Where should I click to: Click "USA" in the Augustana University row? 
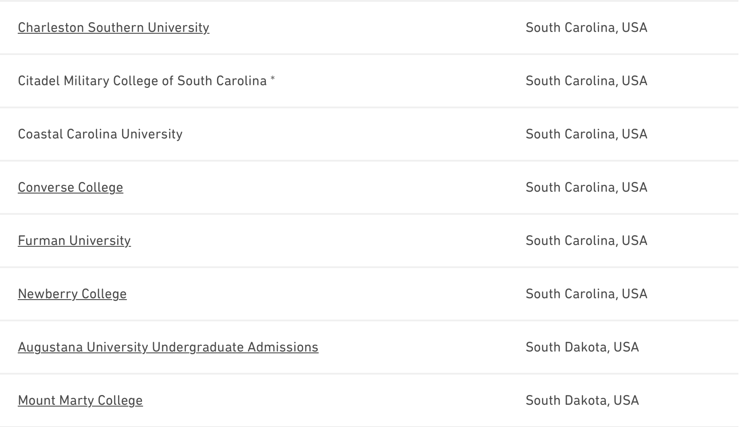coord(626,347)
